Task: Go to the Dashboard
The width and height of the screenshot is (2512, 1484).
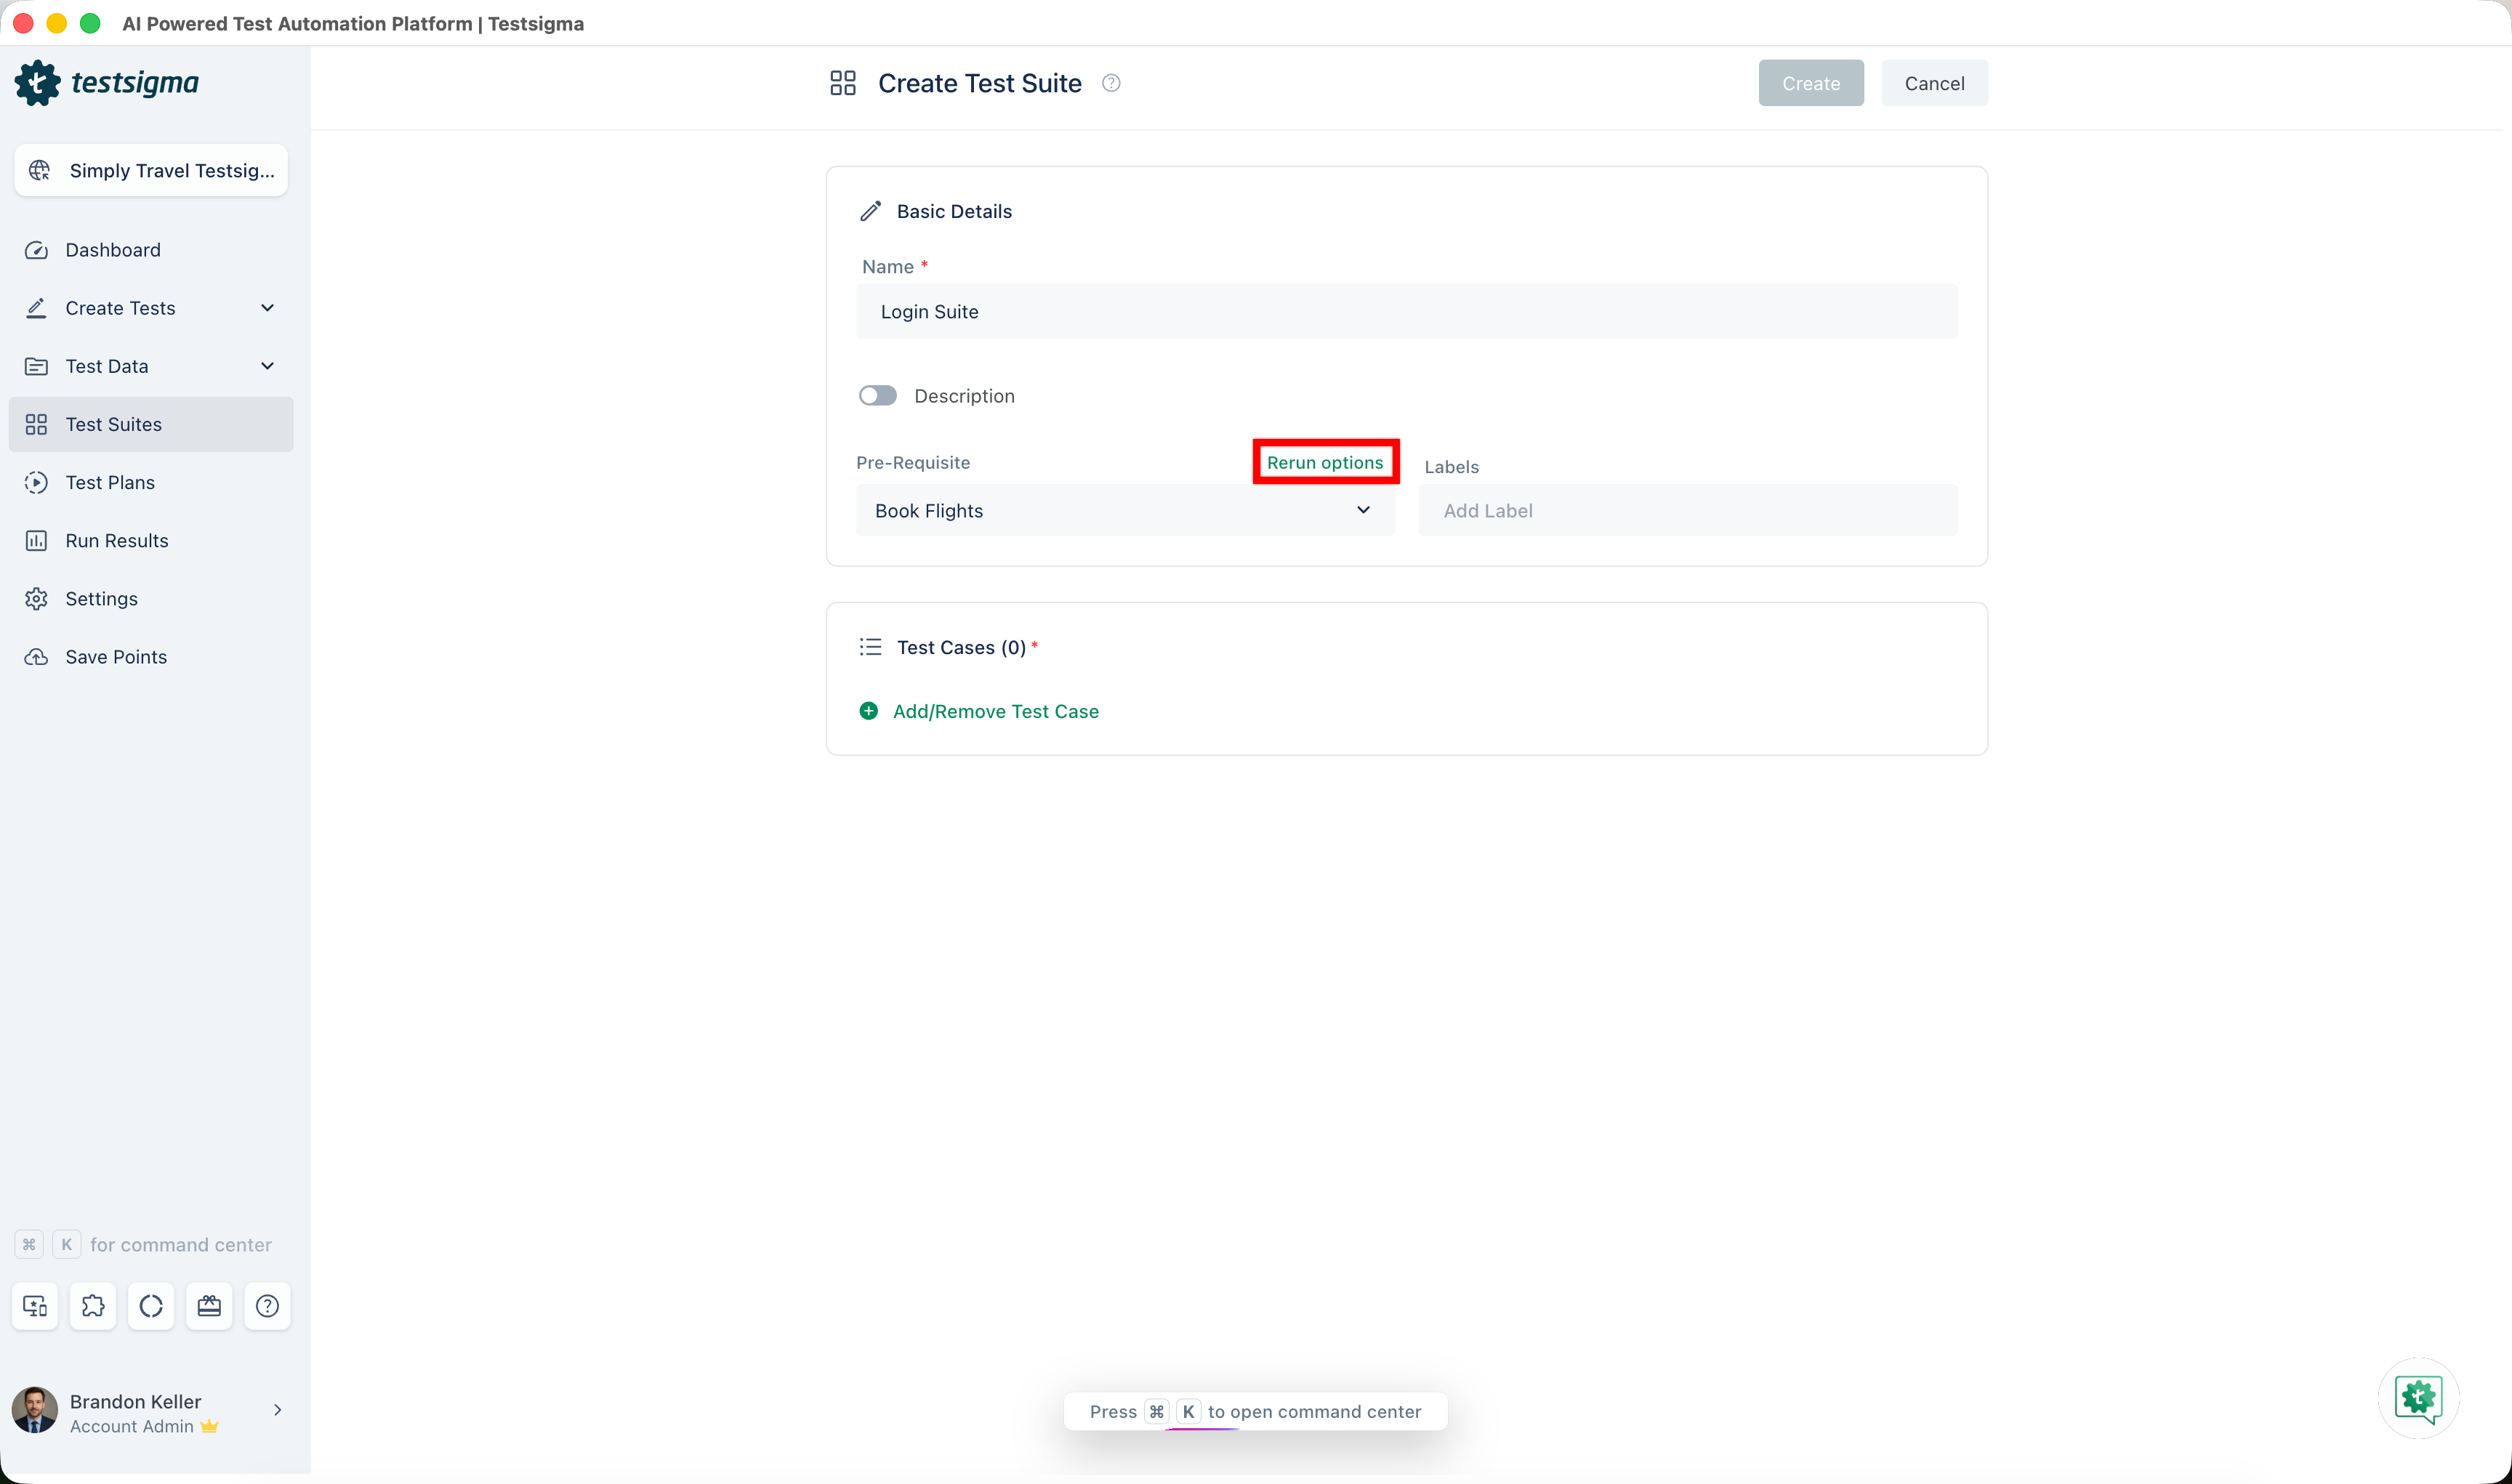Action: [x=151, y=250]
